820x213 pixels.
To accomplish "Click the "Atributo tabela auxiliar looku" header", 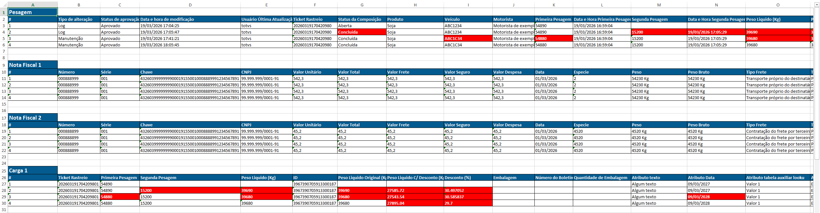I will (x=778, y=177).
